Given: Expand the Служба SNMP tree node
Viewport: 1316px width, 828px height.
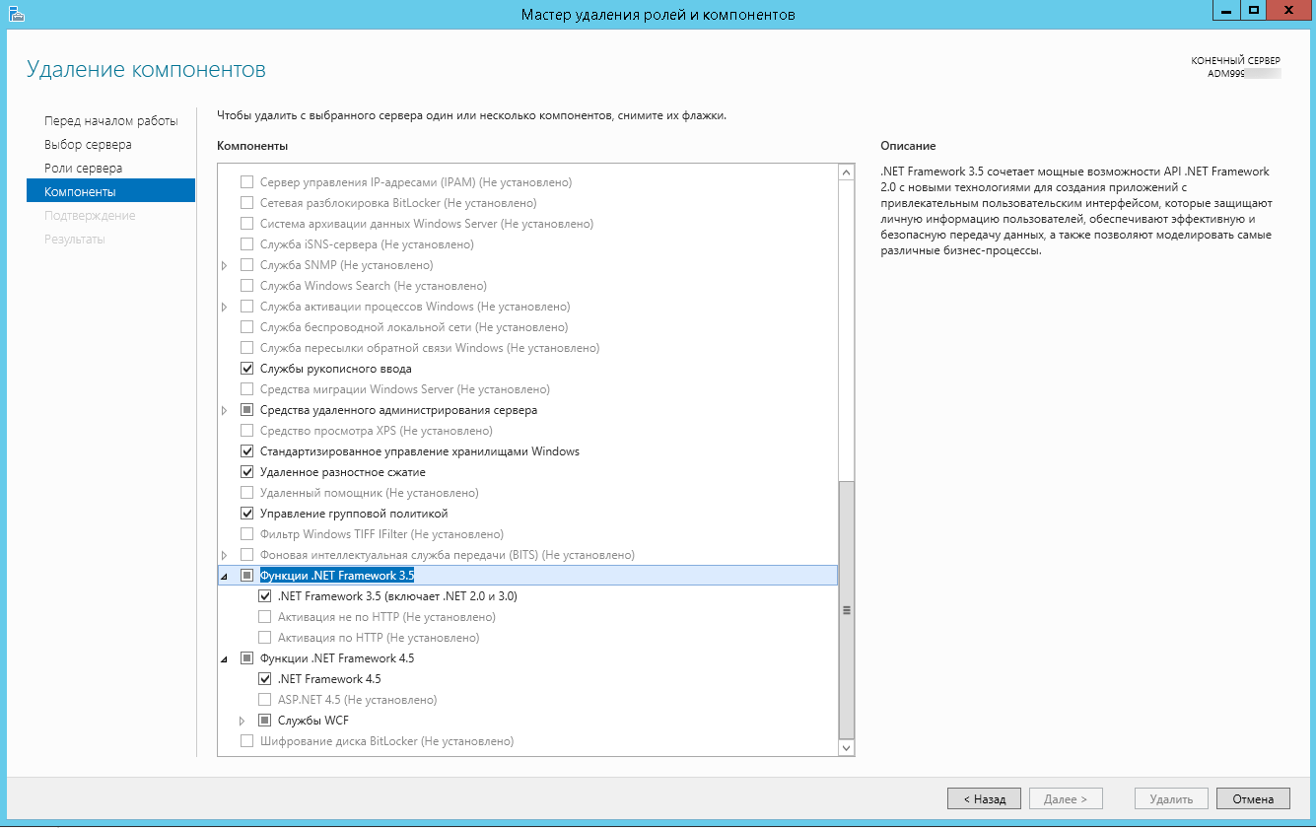Looking at the screenshot, I should (225, 265).
